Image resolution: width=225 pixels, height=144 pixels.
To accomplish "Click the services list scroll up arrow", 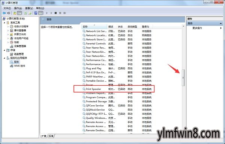I will 183,26.
